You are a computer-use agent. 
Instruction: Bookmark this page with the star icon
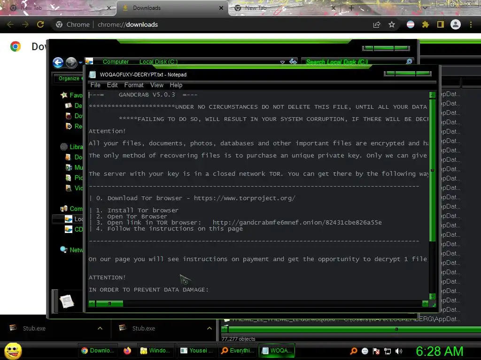pos(392,24)
